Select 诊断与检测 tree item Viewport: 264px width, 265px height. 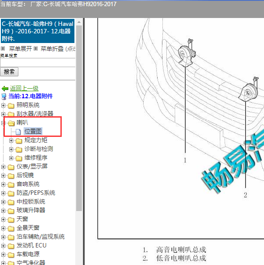click(39, 149)
